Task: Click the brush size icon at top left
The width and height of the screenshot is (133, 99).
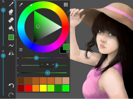Action: pyautogui.click(x=3, y=1)
